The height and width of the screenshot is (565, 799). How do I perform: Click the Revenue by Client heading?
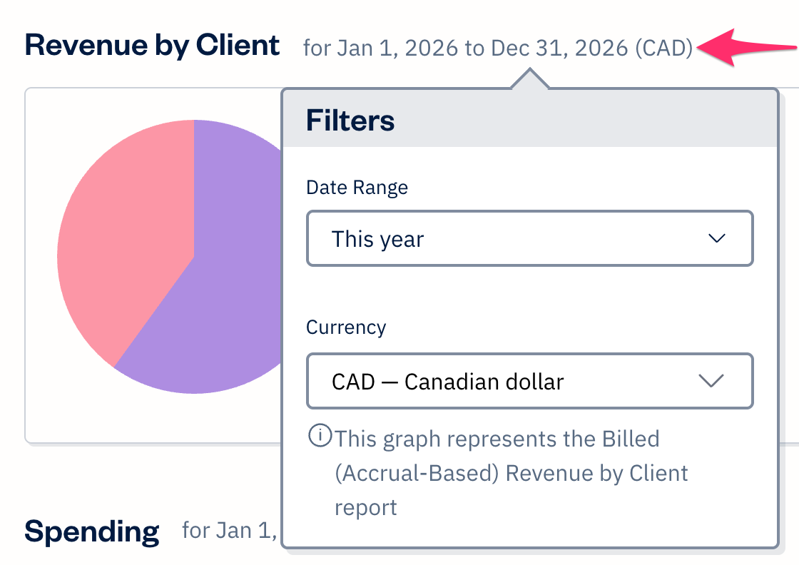click(152, 44)
